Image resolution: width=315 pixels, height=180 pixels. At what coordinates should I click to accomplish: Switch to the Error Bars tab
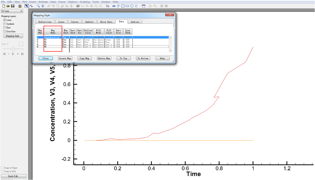106,22
